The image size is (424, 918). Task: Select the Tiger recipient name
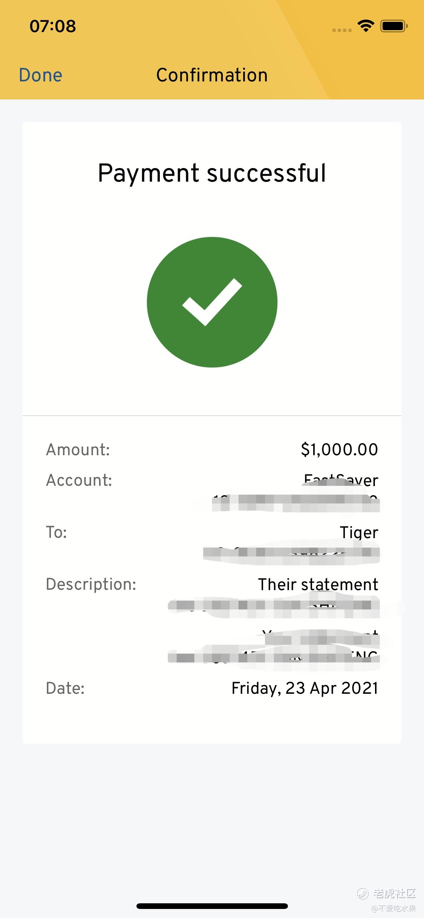pos(359,532)
